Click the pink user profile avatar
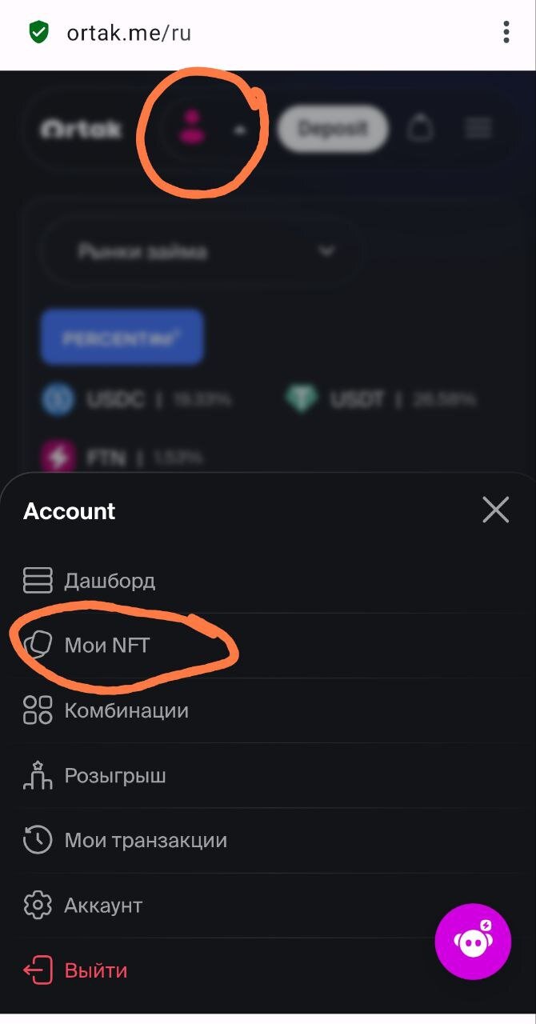Image resolution: width=536 pixels, height=1024 pixels. click(191, 127)
